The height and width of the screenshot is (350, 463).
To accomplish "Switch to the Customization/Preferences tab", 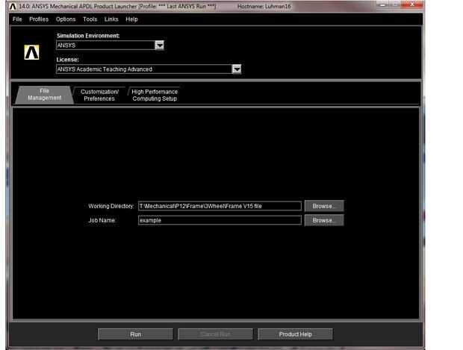I will pyautogui.click(x=99, y=95).
